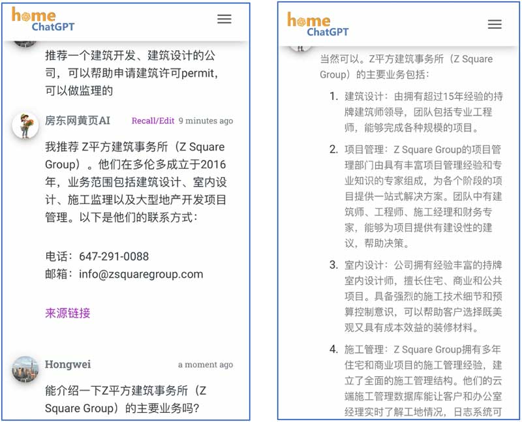Select the Hongwei sender name
This screenshot has height=422, width=522.
[x=68, y=364]
